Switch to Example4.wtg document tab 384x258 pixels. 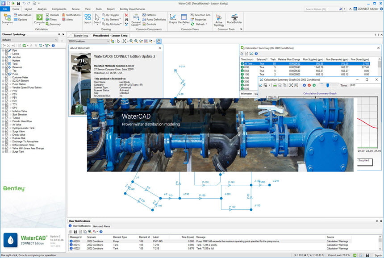pyautogui.click(x=80, y=36)
